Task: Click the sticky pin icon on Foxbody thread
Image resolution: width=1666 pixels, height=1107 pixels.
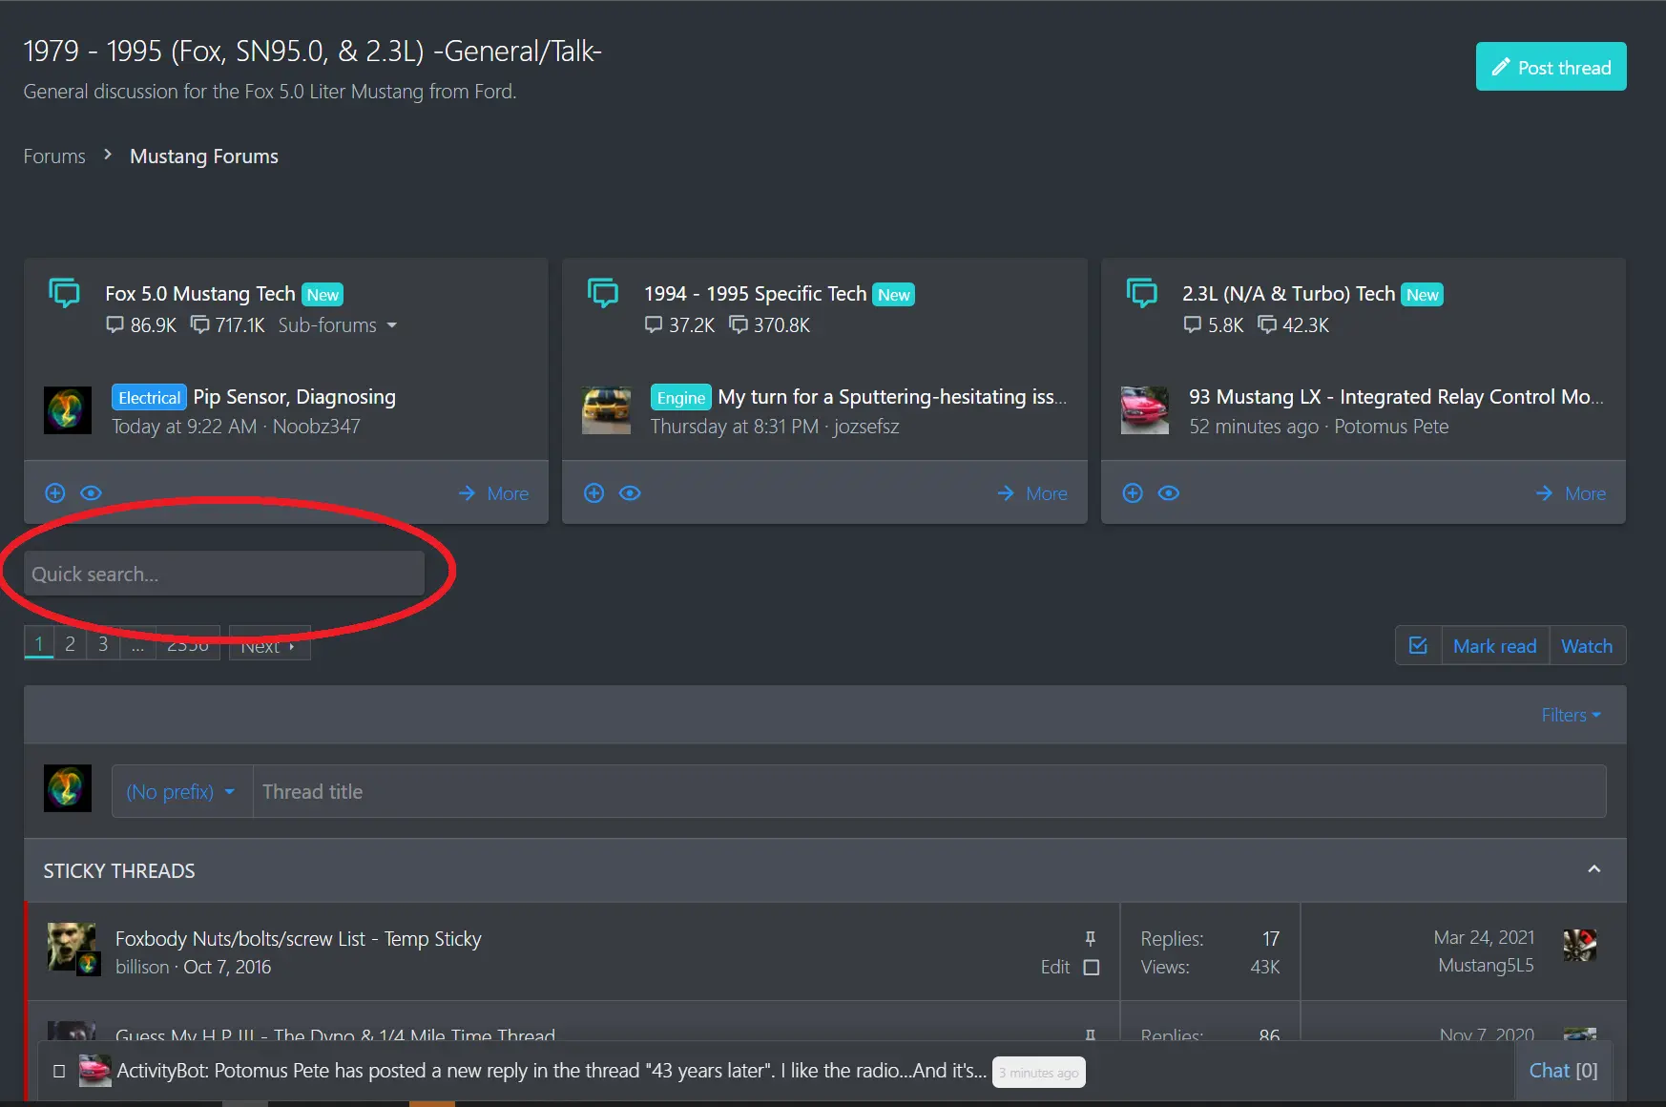Action: [x=1091, y=938]
